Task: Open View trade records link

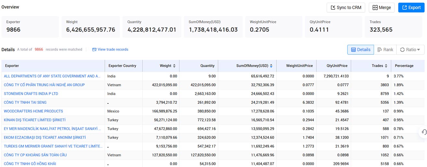Action: pos(110,50)
